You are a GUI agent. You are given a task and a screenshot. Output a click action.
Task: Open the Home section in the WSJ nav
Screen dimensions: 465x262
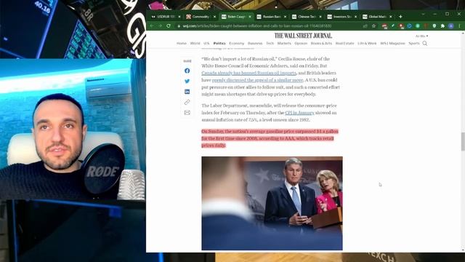coord(182,44)
